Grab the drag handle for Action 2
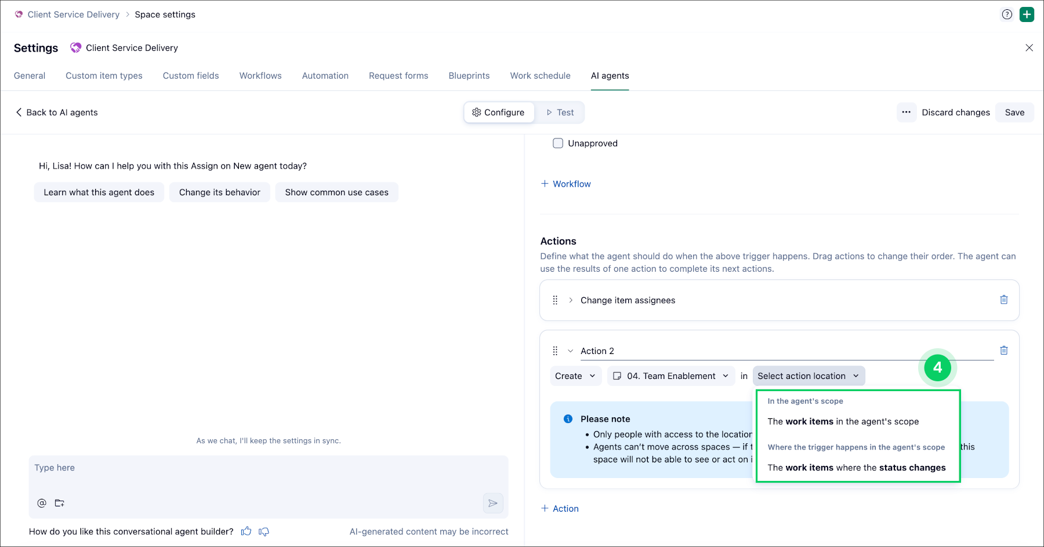The image size is (1044, 547). (555, 351)
